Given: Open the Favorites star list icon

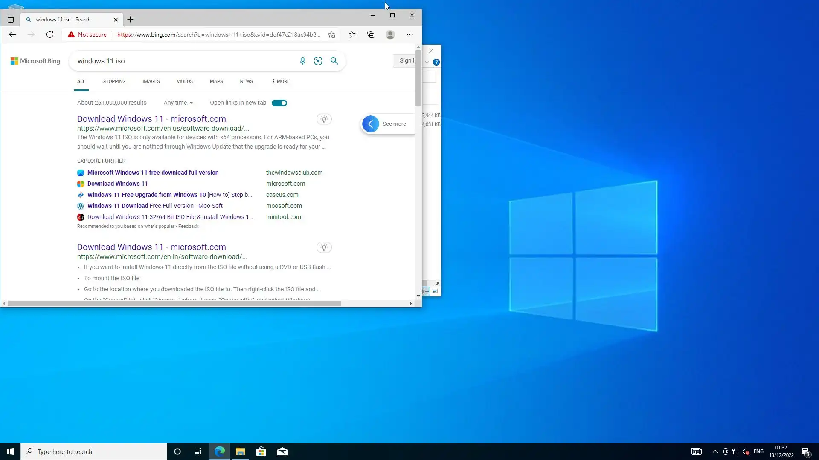Looking at the screenshot, I should click(x=352, y=34).
